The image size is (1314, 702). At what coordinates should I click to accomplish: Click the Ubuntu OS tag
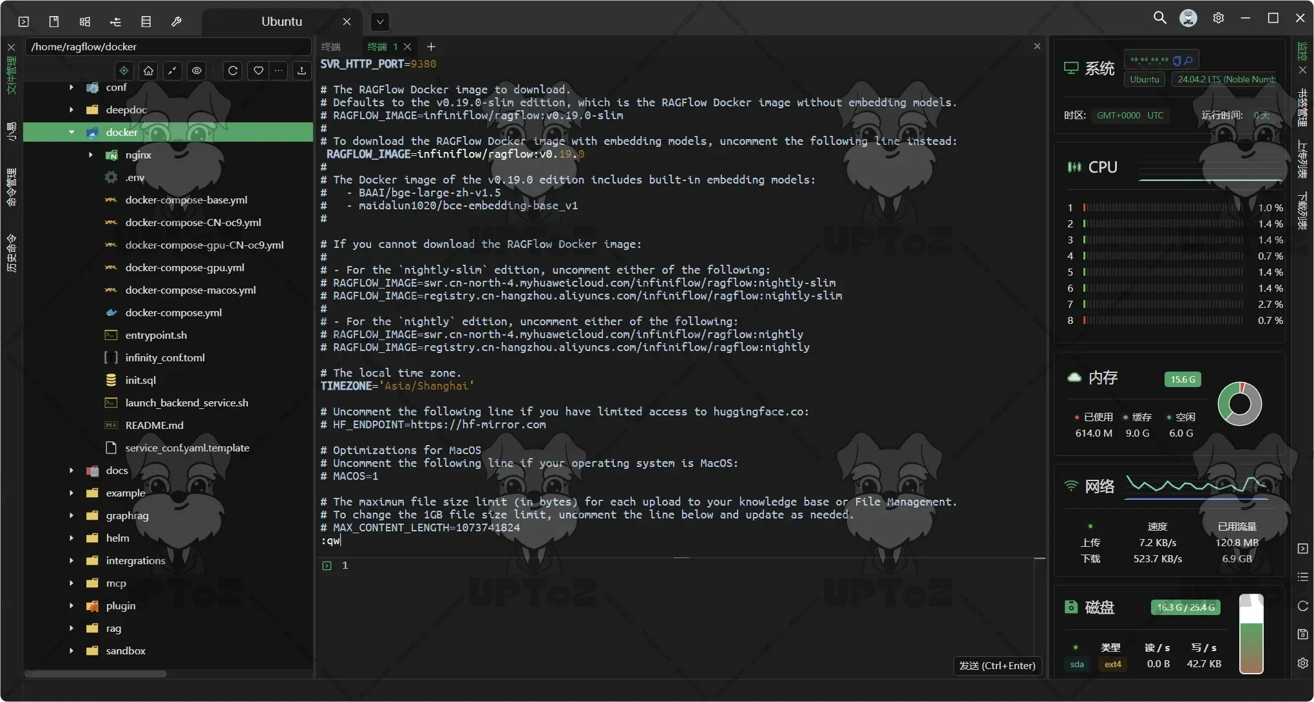(1145, 79)
